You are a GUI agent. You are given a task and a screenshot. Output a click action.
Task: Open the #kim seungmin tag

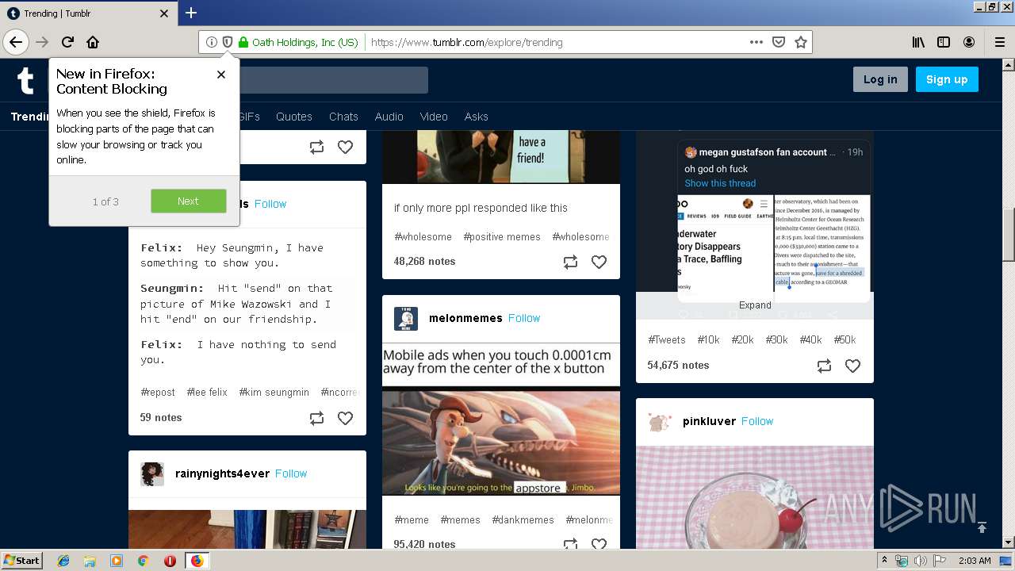tap(274, 393)
